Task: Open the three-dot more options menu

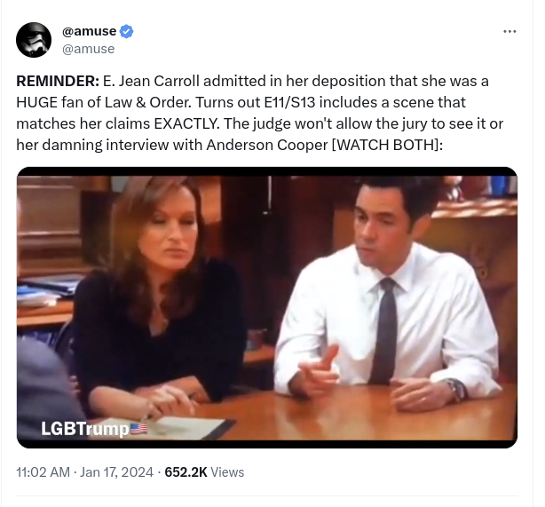Action: pos(509,32)
